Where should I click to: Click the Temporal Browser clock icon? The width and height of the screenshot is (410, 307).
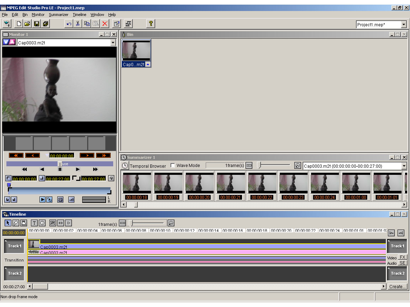125,166
